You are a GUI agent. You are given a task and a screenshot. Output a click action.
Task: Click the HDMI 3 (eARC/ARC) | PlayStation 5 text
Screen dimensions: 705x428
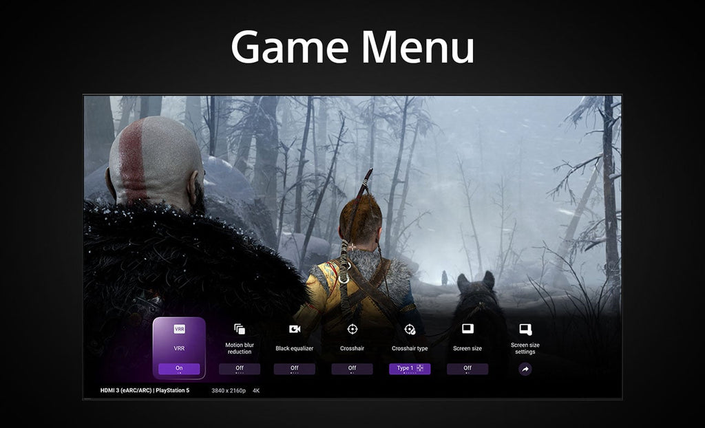(145, 390)
